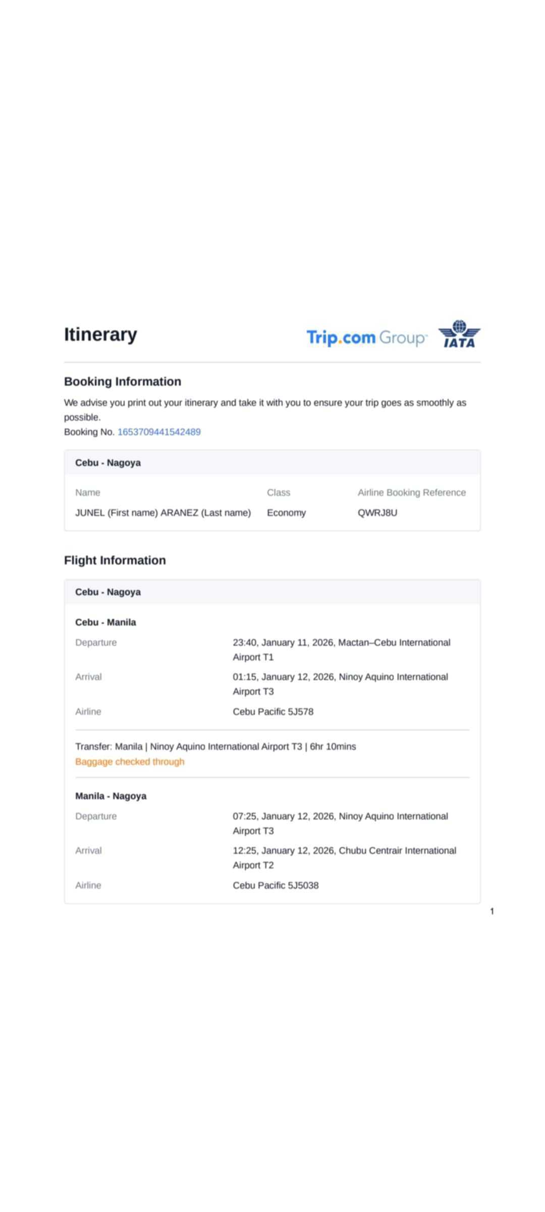This screenshot has width=545, height=1212.
Task: Click the Economy class value
Action: 286,513
